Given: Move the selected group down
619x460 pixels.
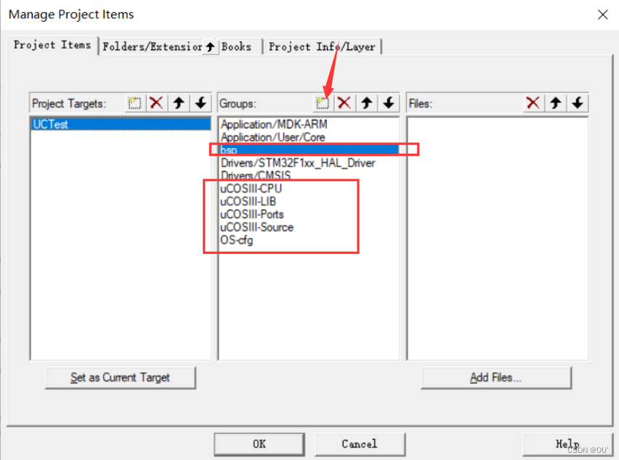Looking at the screenshot, I should 389,103.
